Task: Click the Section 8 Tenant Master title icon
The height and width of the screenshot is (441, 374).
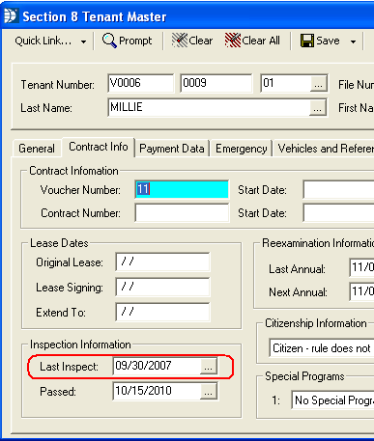Action: click(11, 16)
